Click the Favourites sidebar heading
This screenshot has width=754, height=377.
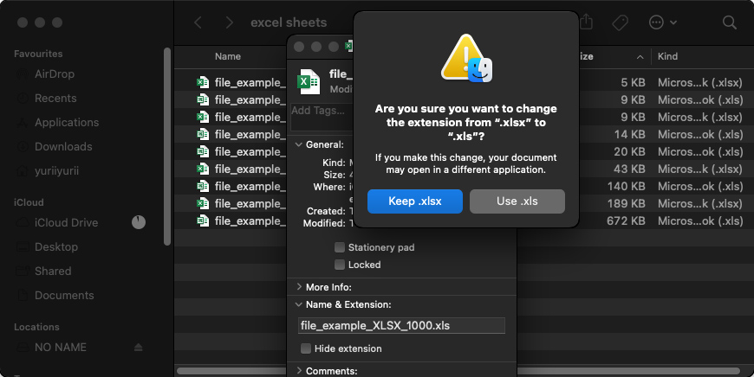point(38,54)
